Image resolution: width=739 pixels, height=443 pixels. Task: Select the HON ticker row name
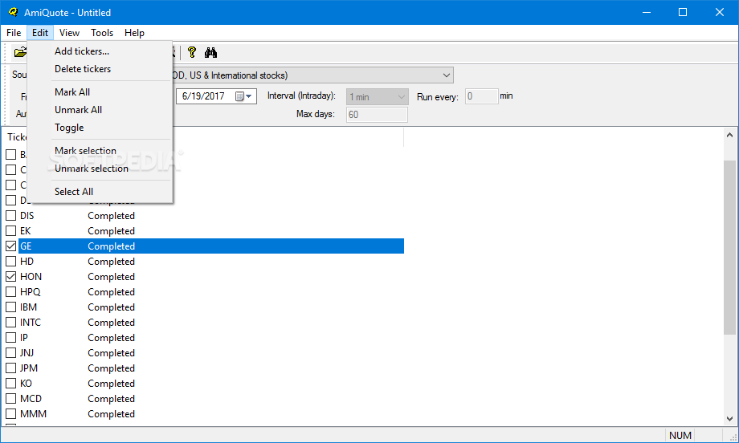click(x=31, y=276)
